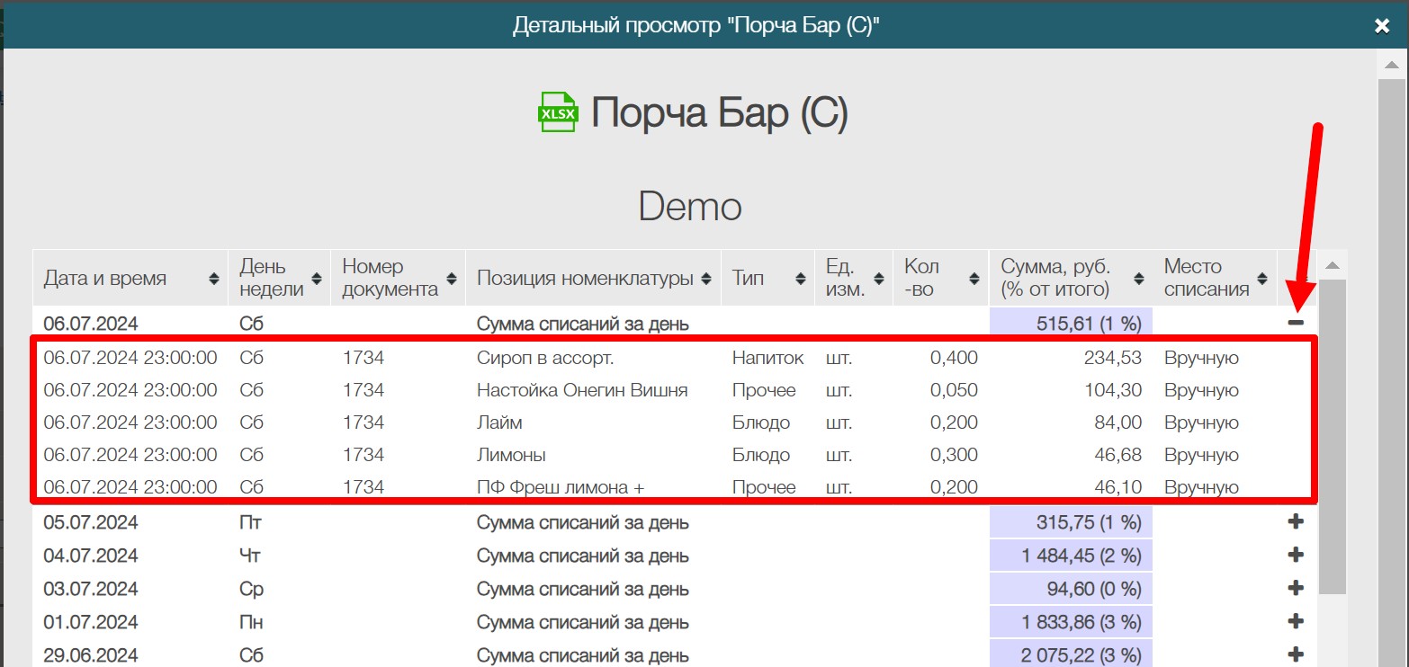The width and height of the screenshot is (1409, 667).
Task: Close the detail view dialog
Action: point(1382,26)
